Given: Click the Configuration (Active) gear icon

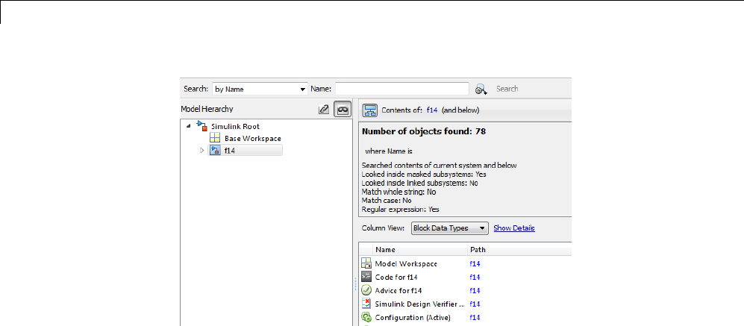Looking at the screenshot, I should pyautogui.click(x=366, y=317).
